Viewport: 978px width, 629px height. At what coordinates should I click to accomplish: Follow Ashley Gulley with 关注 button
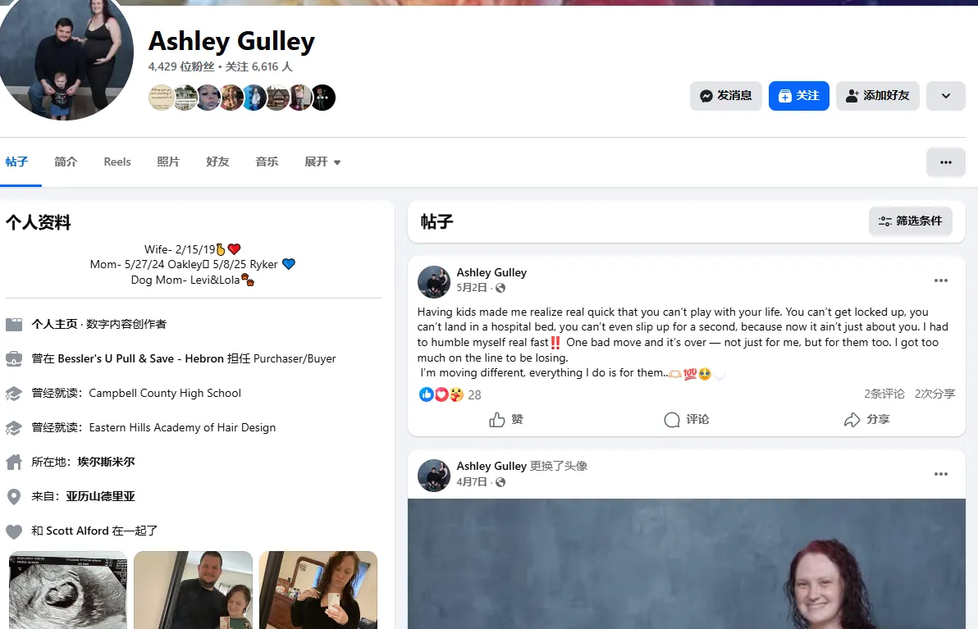point(798,96)
